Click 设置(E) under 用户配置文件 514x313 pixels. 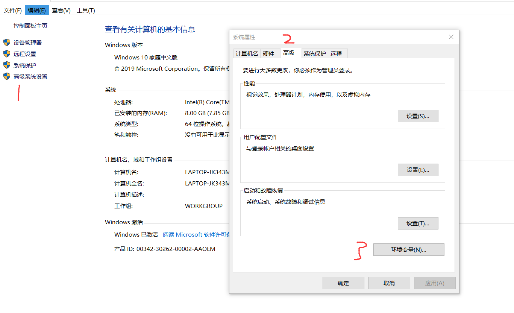pos(418,170)
